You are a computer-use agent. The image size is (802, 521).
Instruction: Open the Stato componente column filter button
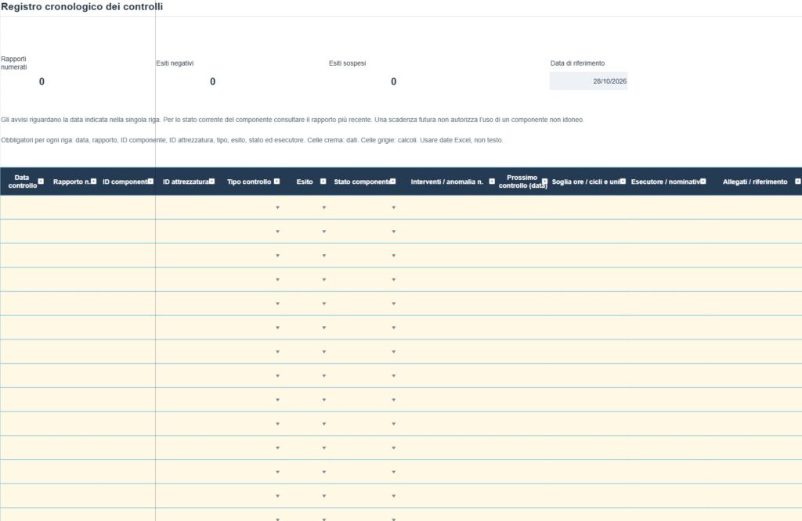tap(393, 181)
